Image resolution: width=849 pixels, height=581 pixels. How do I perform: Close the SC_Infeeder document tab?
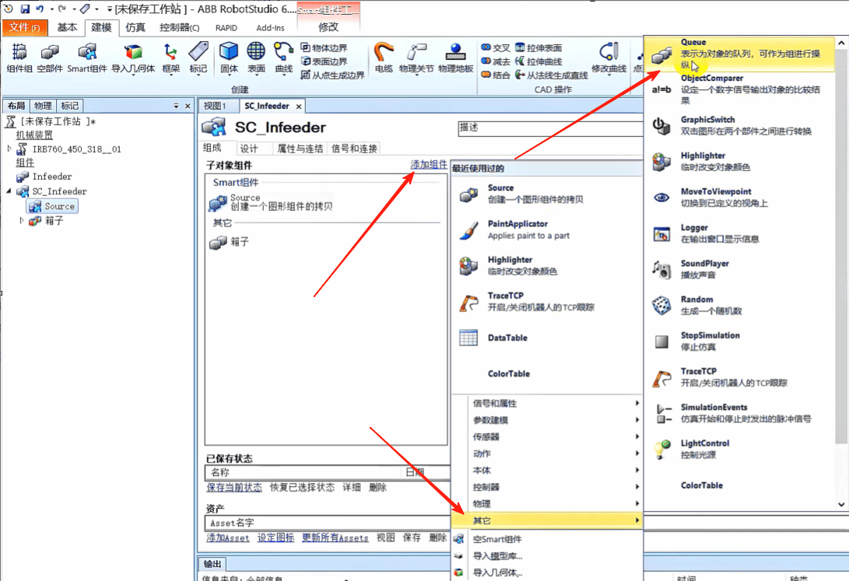tap(298, 107)
